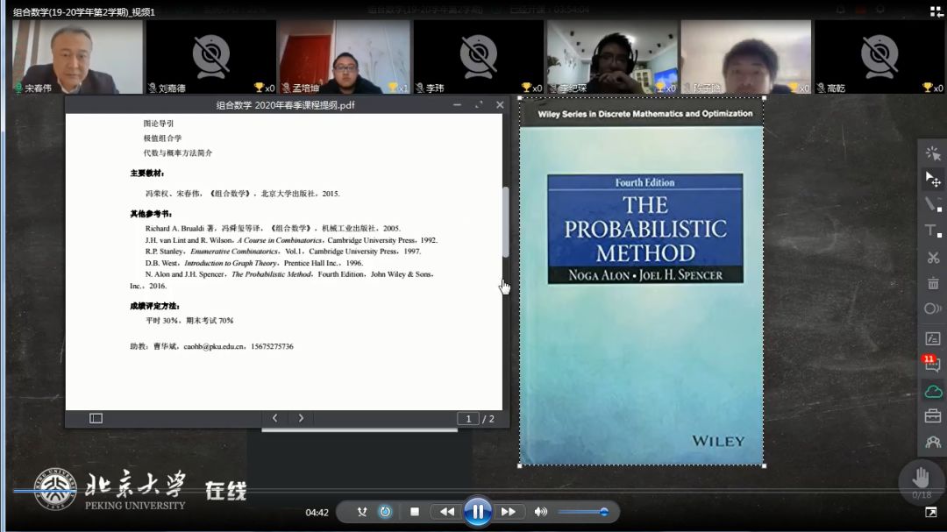947x532 pixels.
Task: Open the toolbox briefcase icon
Action: [x=933, y=416]
